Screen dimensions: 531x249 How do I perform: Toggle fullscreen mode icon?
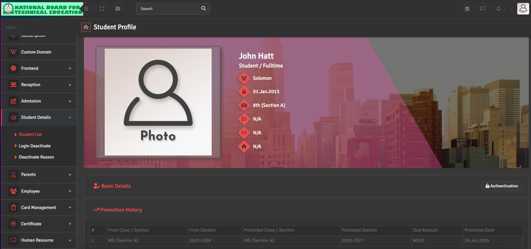[102, 9]
